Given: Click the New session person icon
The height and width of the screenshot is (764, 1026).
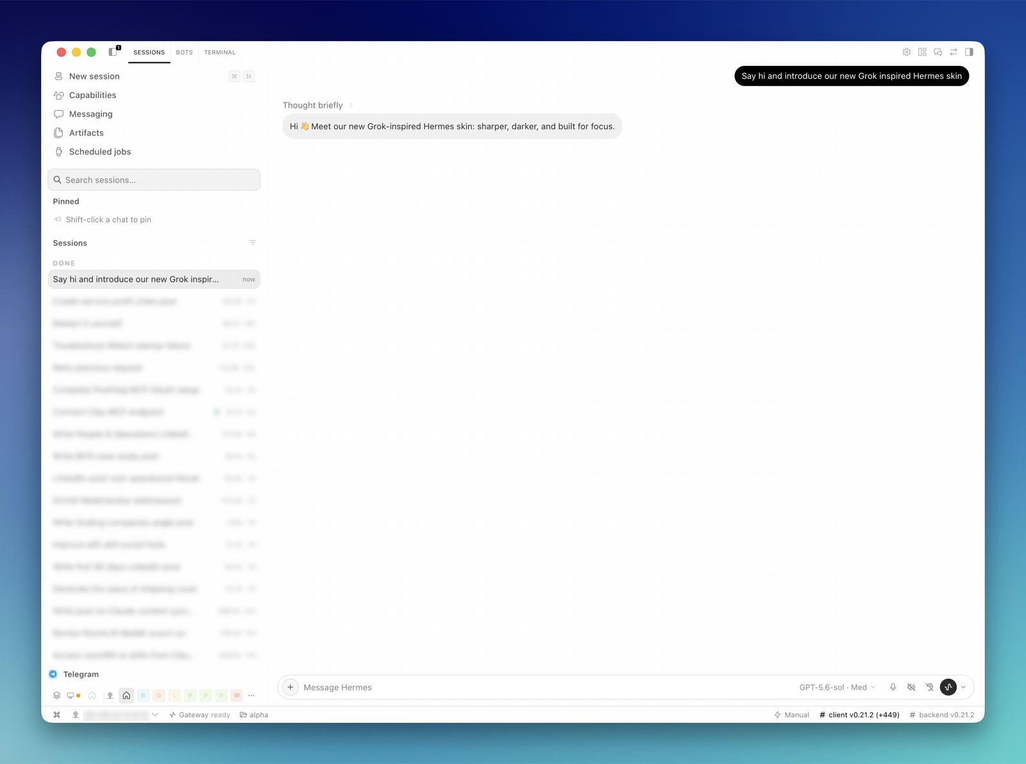Looking at the screenshot, I should pyautogui.click(x=58, y=76).
